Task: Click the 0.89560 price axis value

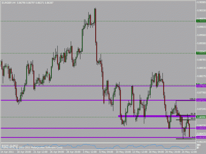Action: pyautogui.click(x=201, y=35)
